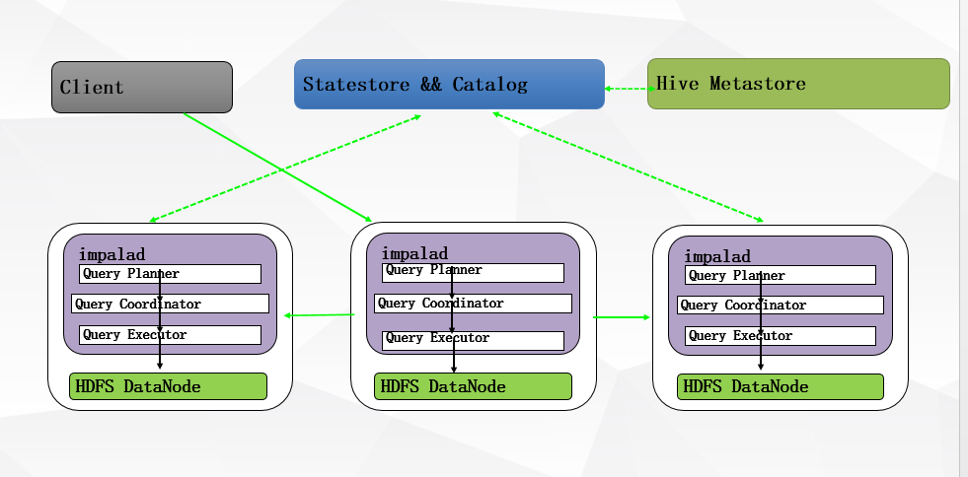
Task: Click the Statestore && Catalog box
Action: [449, 85]
